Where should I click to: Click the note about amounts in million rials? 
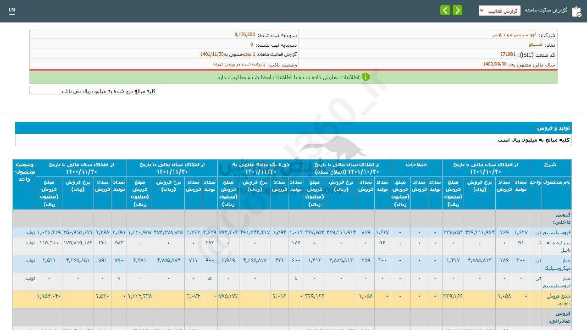[x=108, y=91]
